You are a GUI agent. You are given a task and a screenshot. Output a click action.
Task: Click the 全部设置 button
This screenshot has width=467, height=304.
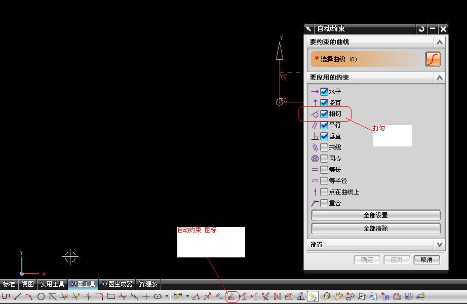(x=375, y=215)
